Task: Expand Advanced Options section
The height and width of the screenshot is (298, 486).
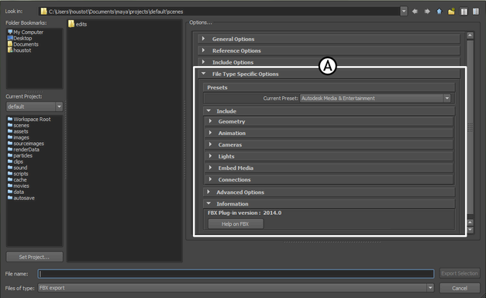Action: 329,192
